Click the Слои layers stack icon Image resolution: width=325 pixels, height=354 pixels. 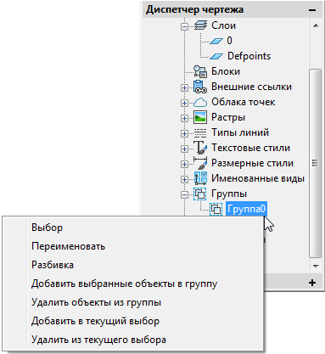tap(200, 25)
